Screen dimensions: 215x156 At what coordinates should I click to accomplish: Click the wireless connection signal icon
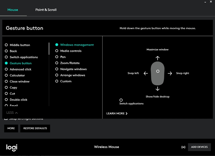click(x=183, y=147)
